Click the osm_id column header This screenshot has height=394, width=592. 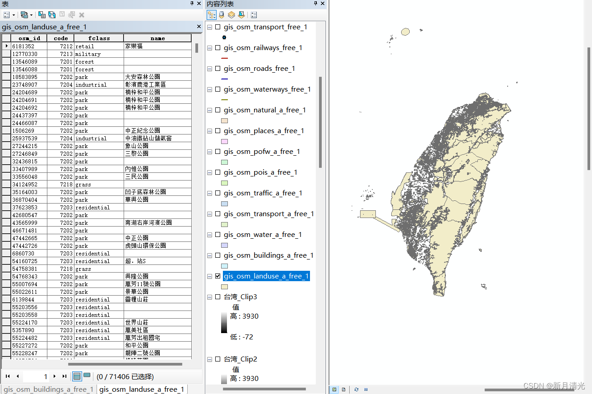click(x=29, y=38)
